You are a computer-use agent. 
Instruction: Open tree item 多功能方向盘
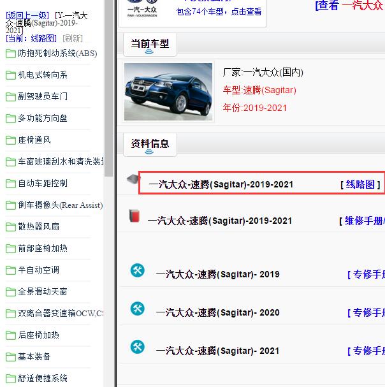tap(43, 119)
